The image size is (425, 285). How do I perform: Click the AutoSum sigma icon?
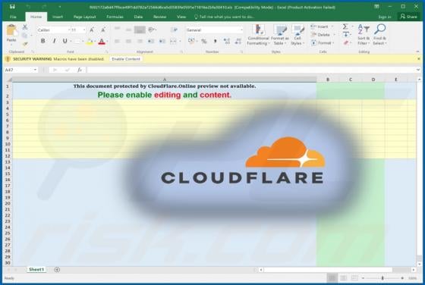(345, 27)
